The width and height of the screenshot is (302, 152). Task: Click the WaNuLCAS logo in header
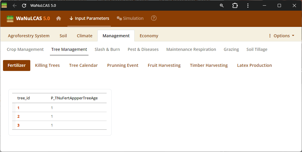tap(28, 18)
